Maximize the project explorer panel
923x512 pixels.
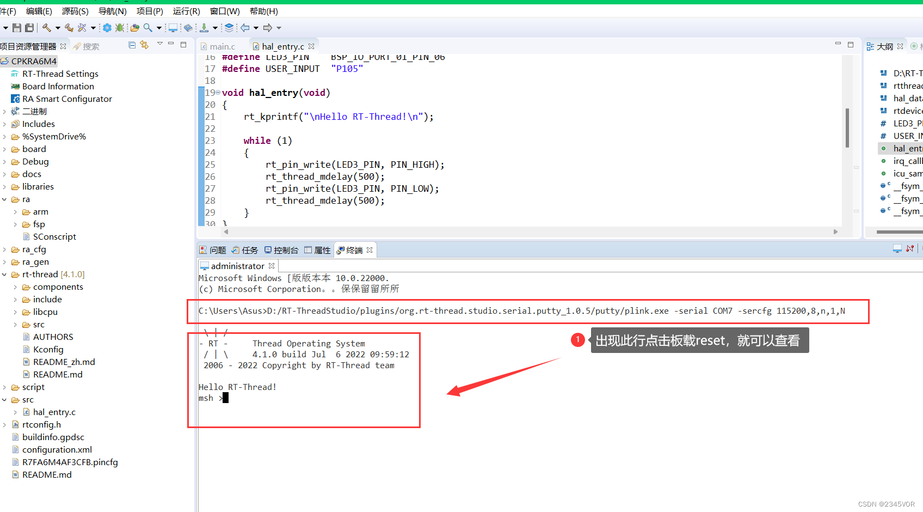[183, 45]
